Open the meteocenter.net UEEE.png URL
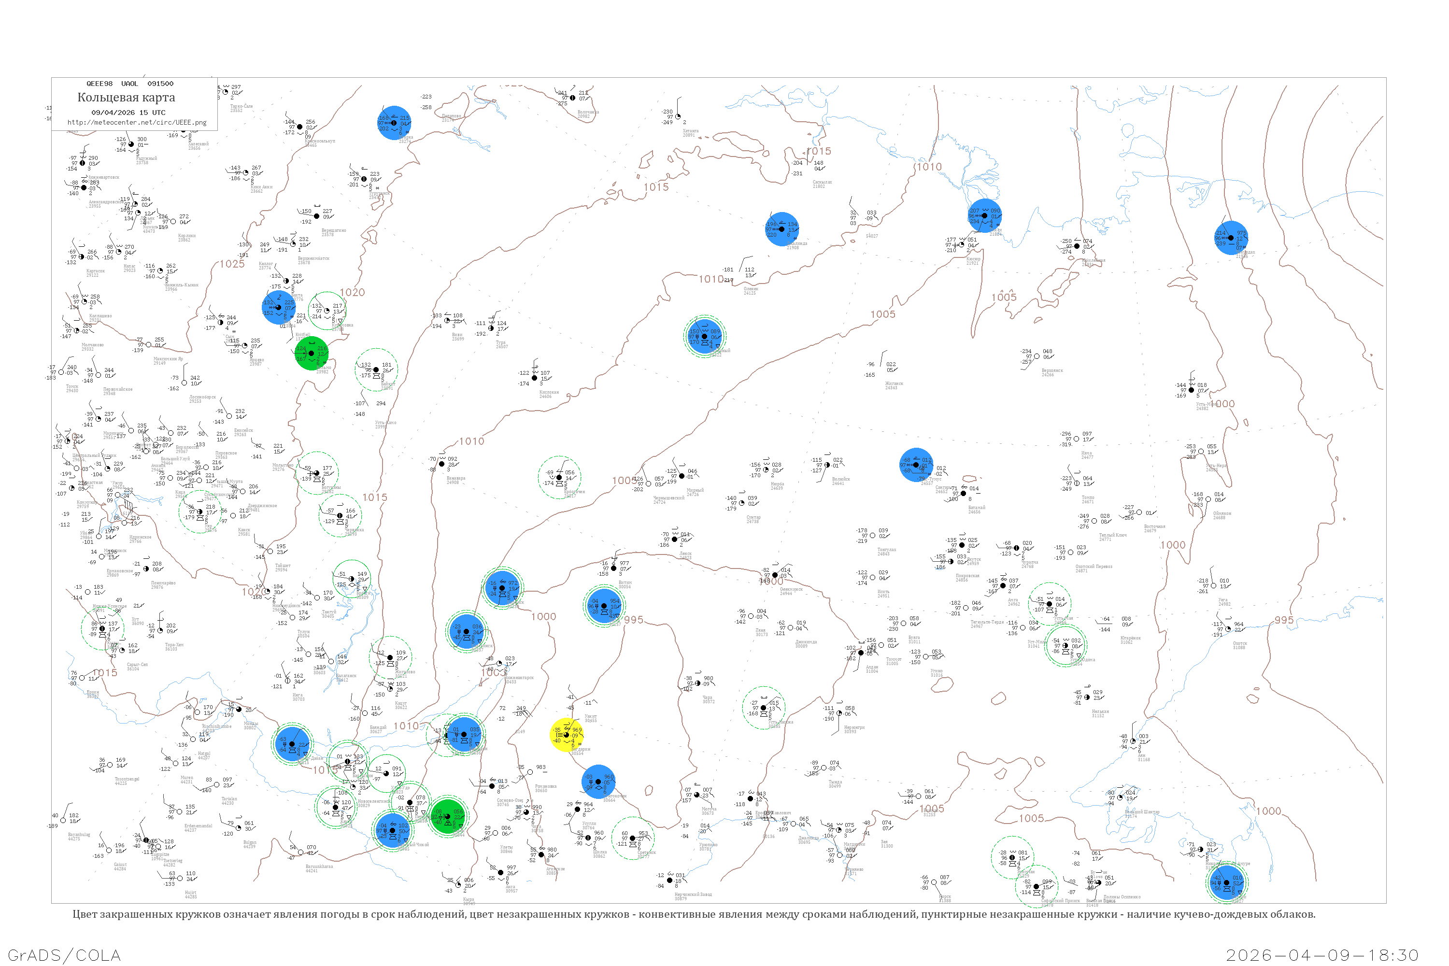Viewport: 1449px width, 966px height. pos(137,123)
